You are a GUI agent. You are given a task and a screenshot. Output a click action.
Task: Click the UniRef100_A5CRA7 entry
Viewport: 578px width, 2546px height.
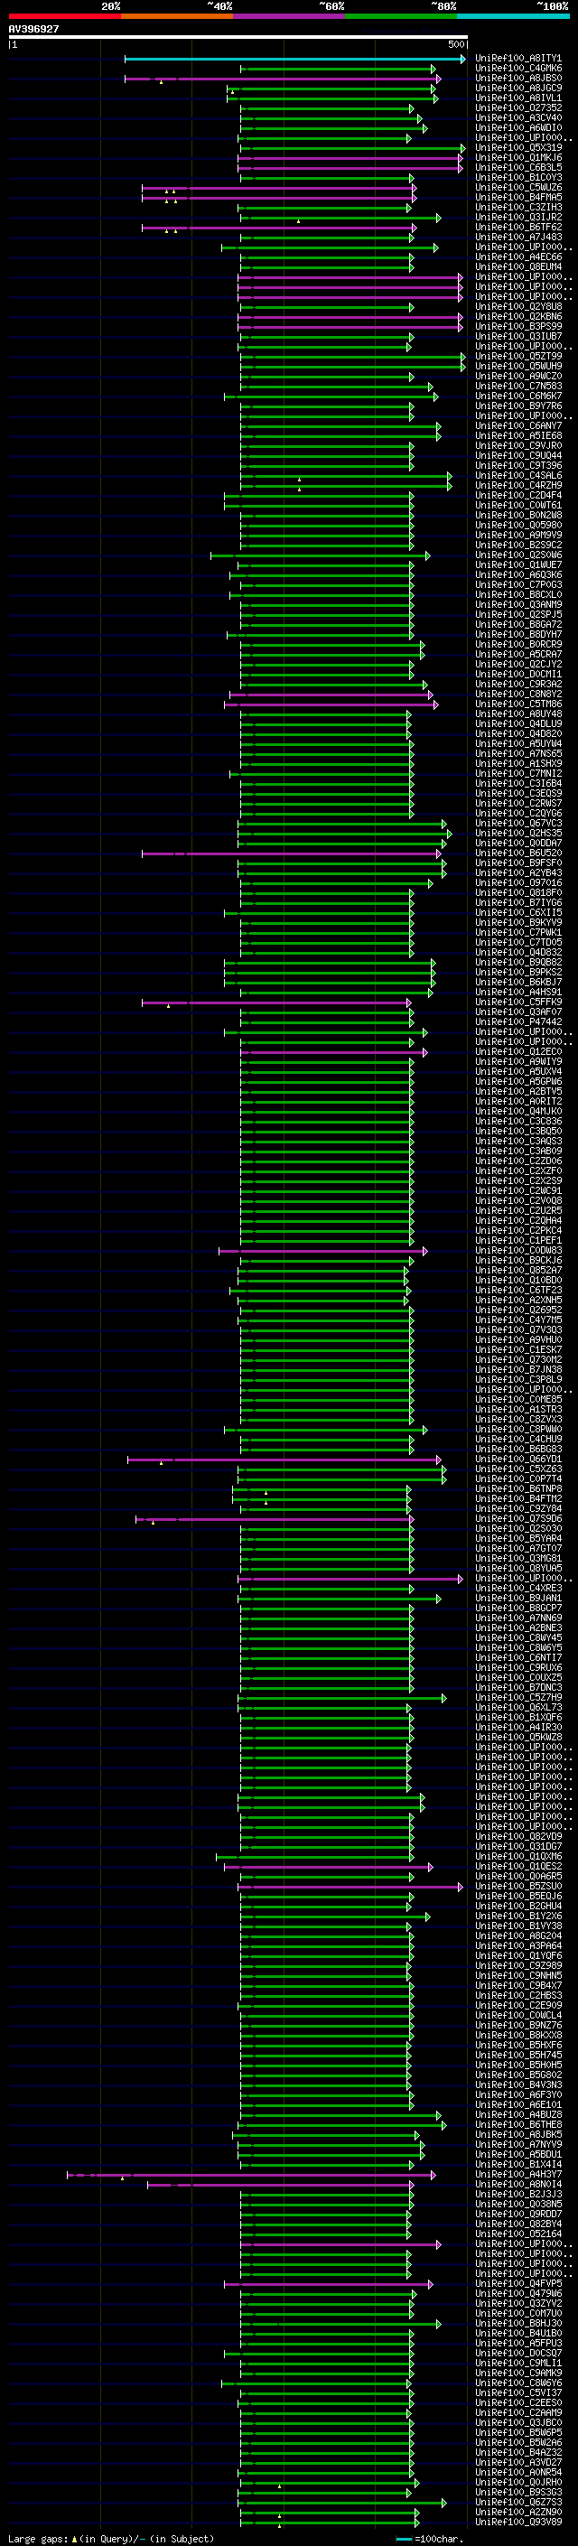pos(517,654)
